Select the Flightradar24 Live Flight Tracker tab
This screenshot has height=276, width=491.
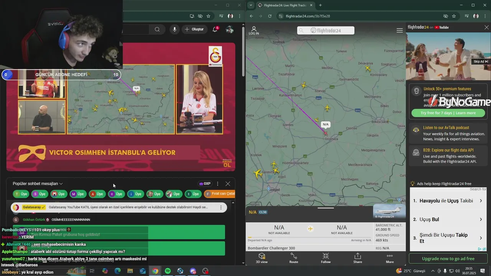285,5
